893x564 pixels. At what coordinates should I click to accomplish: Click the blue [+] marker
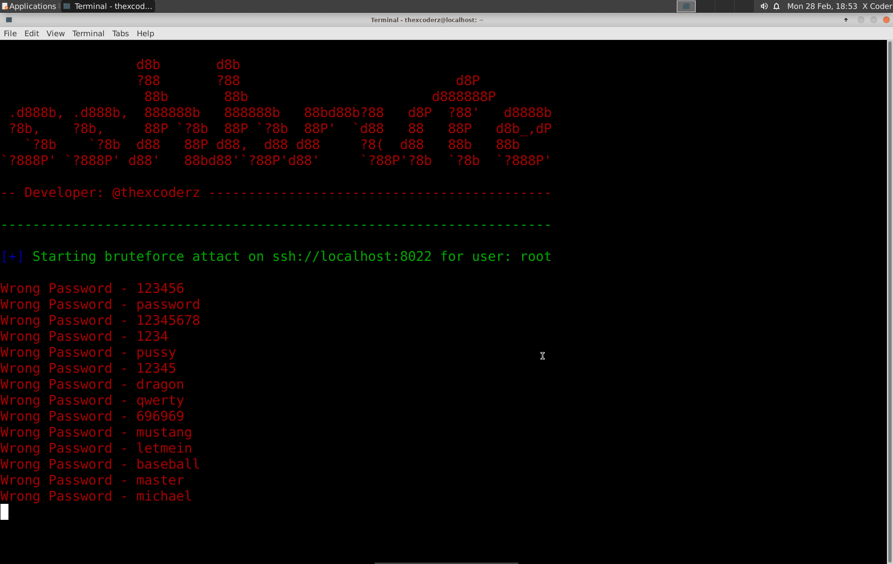tap(12, 257)
